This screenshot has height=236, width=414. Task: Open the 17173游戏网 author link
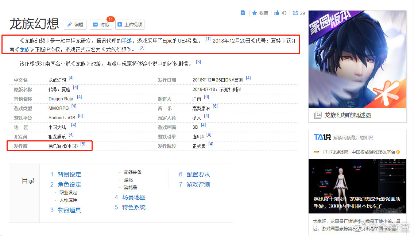pos(335,152)
